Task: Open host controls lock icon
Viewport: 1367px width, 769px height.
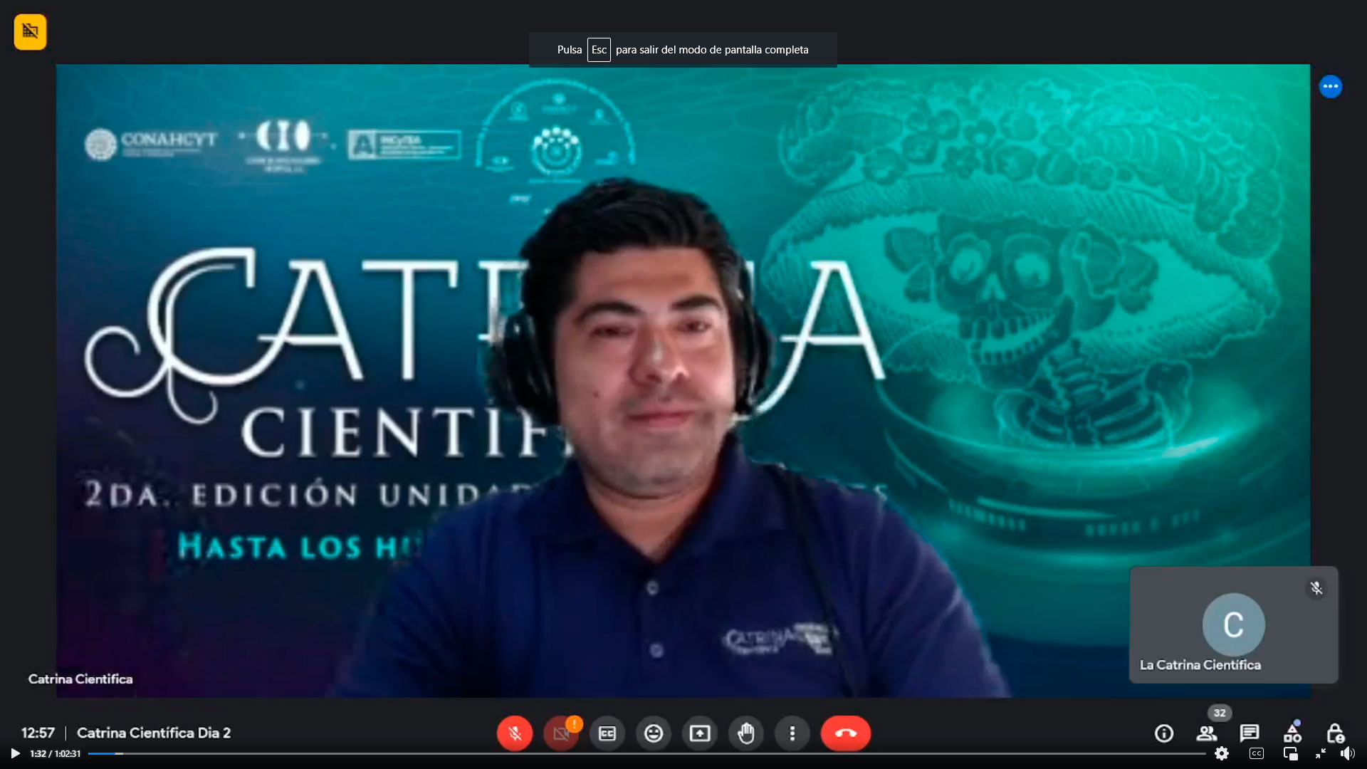Action: (x=1335, y=733)
